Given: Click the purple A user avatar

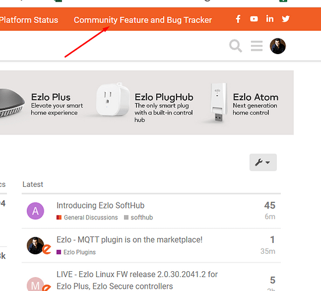Looking at the screenshot, I should click(x=36, y=211).
